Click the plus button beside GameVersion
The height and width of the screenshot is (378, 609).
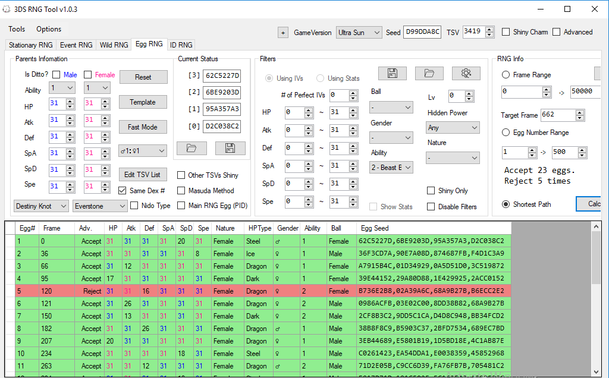282,32
